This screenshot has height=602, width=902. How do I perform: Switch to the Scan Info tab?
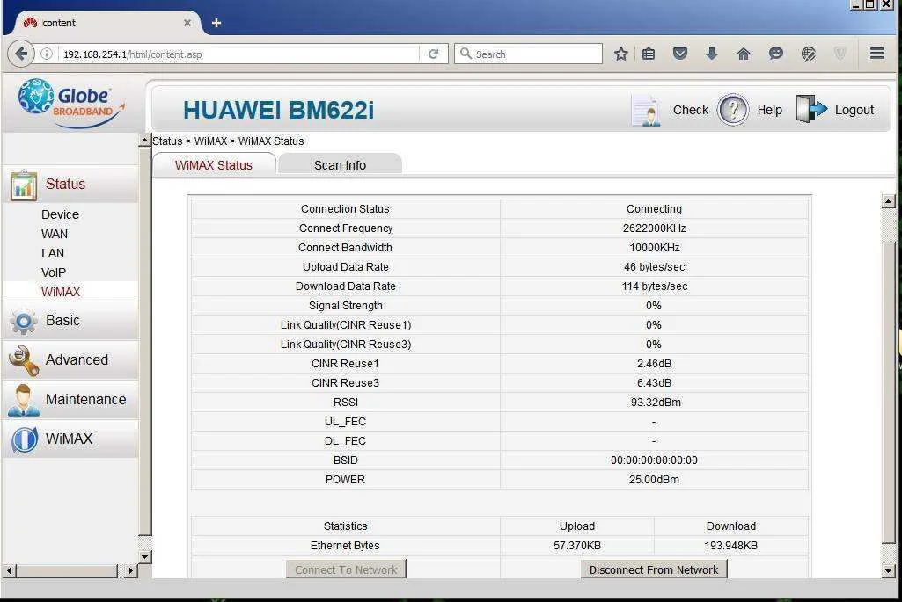[340, 165]
